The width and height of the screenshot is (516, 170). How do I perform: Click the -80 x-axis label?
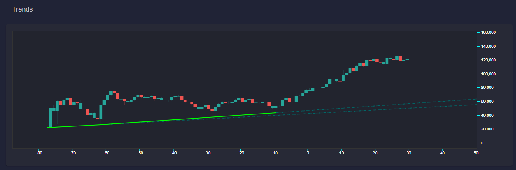pyautogui.click(x=38, y=153)
